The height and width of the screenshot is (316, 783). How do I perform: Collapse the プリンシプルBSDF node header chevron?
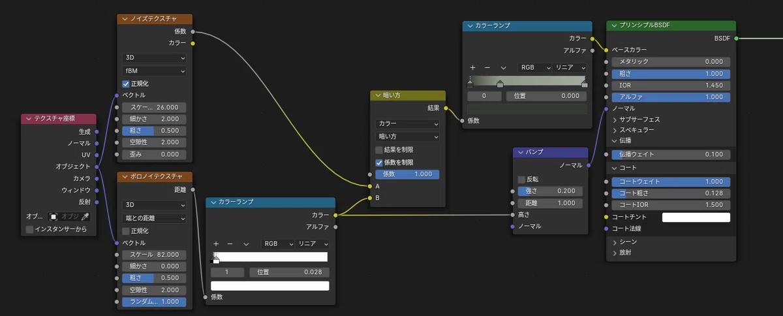click(x=614, y=26)
